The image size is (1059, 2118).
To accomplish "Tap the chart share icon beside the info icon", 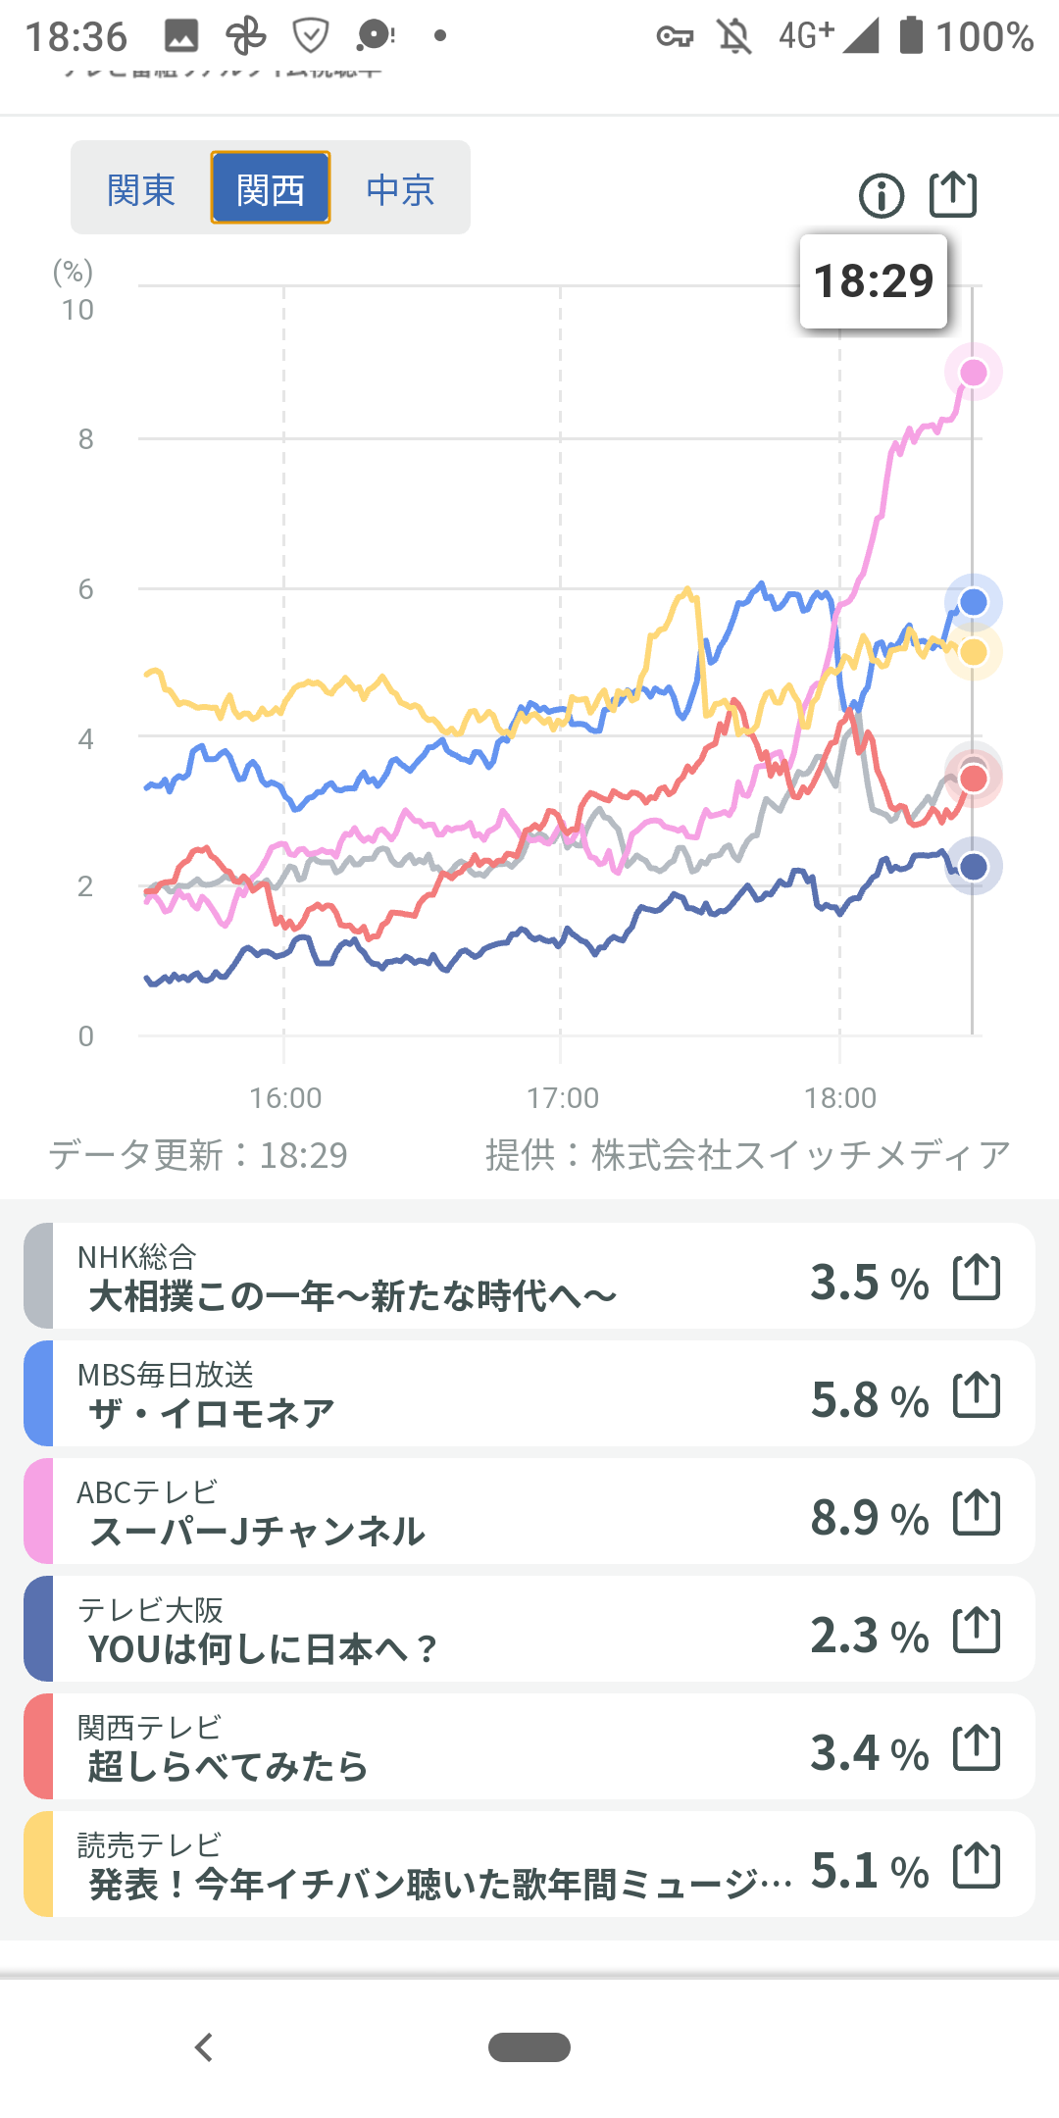I will [952, 194].
